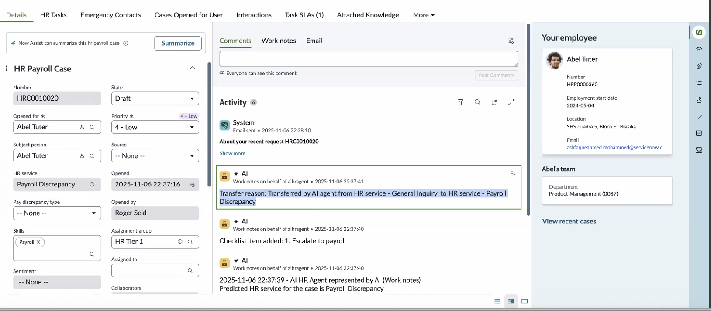Click Show more under System email
This screenshot has height=311, width=711.
click(x=232, y=153)
